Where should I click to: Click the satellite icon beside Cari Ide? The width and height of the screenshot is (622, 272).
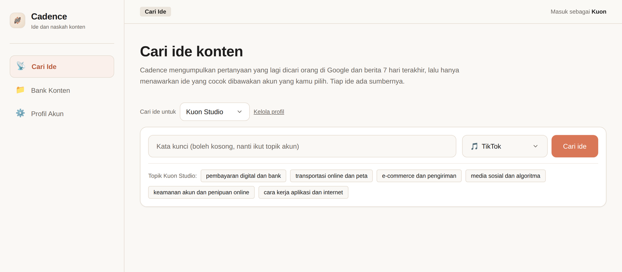[x=21, y=66]
